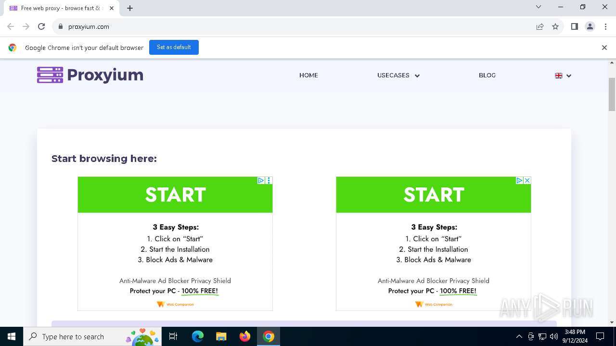Click 'Start browsing here:' heading

(x=104, y=159)
